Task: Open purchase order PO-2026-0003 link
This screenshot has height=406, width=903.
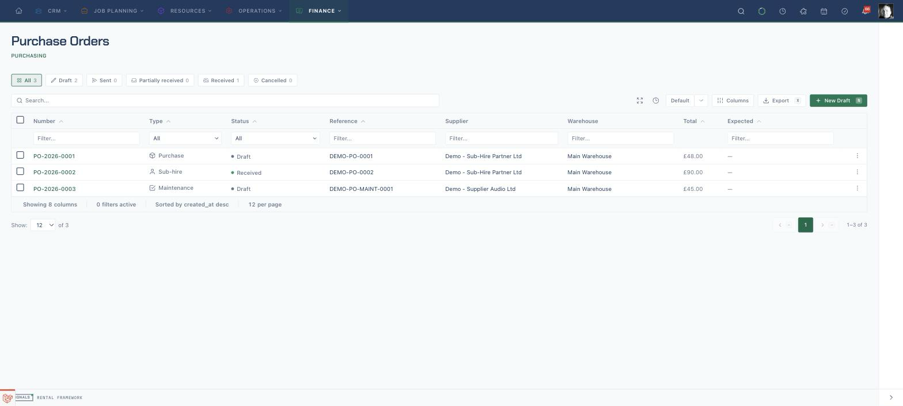Action: pos(54,189)
